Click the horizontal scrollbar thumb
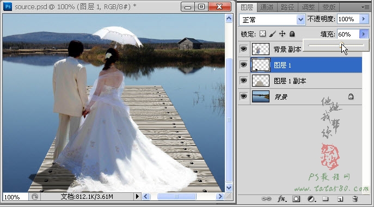 (176, 197)
